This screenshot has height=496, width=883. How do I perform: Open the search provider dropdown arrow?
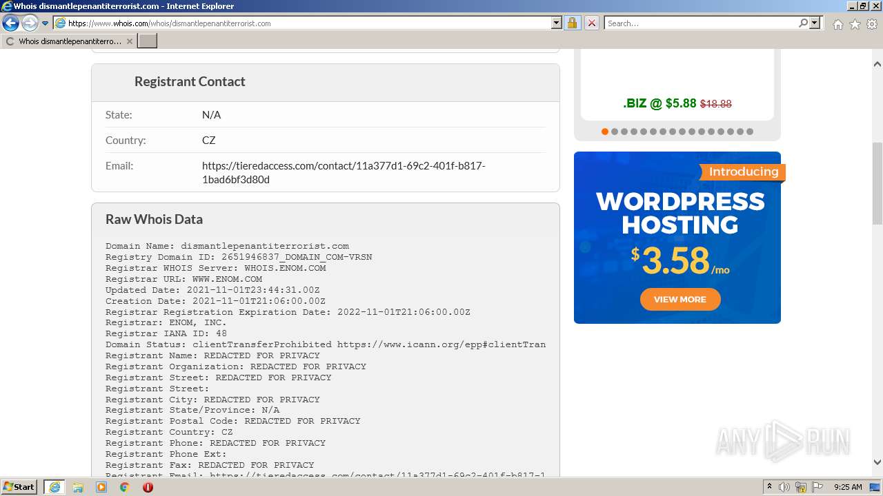point(815,23)
